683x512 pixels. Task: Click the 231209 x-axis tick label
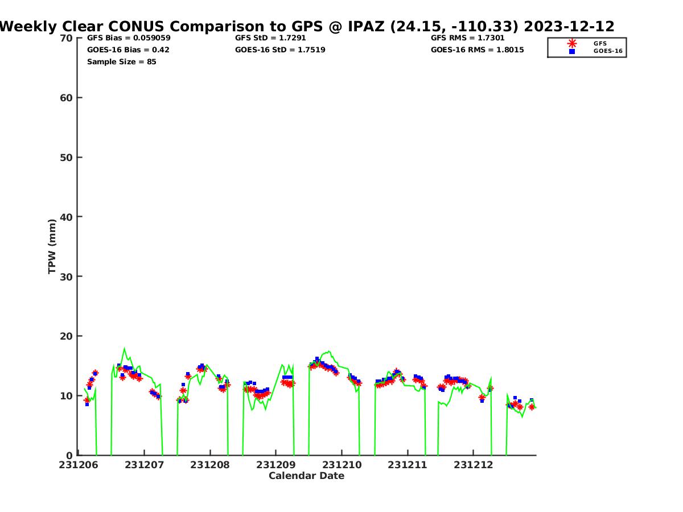pos(275,465)
